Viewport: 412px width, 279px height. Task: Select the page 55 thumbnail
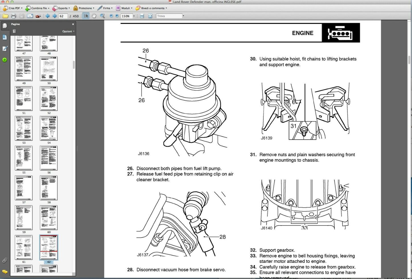click(24, 158)
